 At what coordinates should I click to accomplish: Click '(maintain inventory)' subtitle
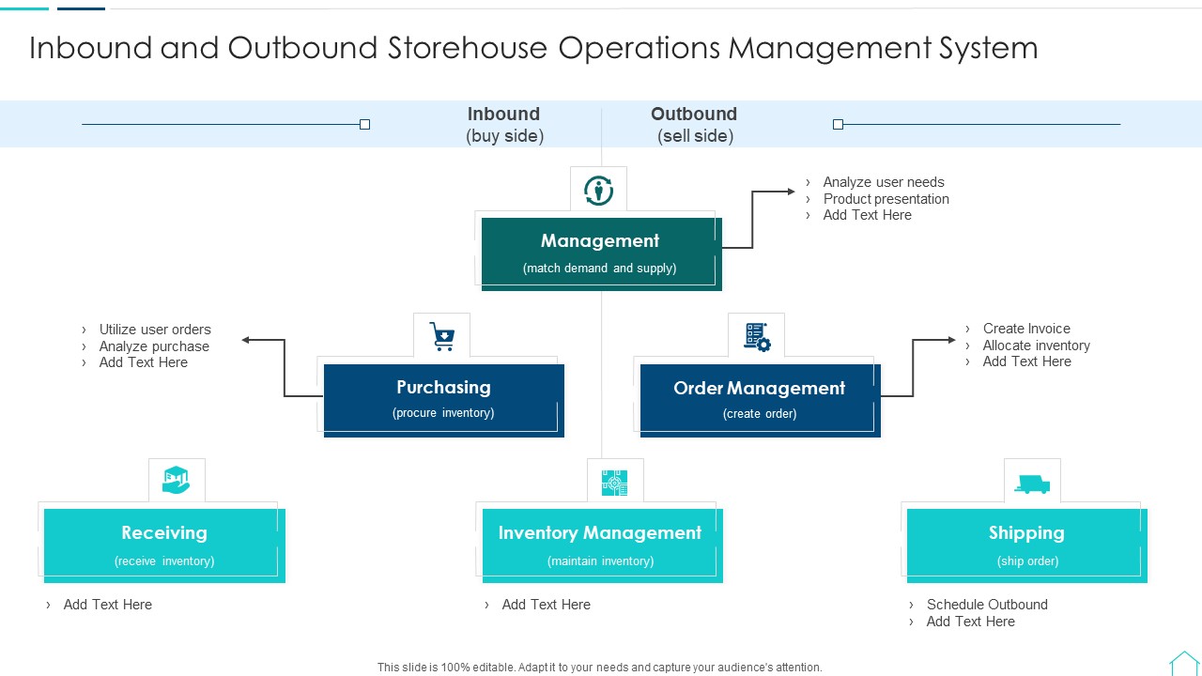point(601,561)
